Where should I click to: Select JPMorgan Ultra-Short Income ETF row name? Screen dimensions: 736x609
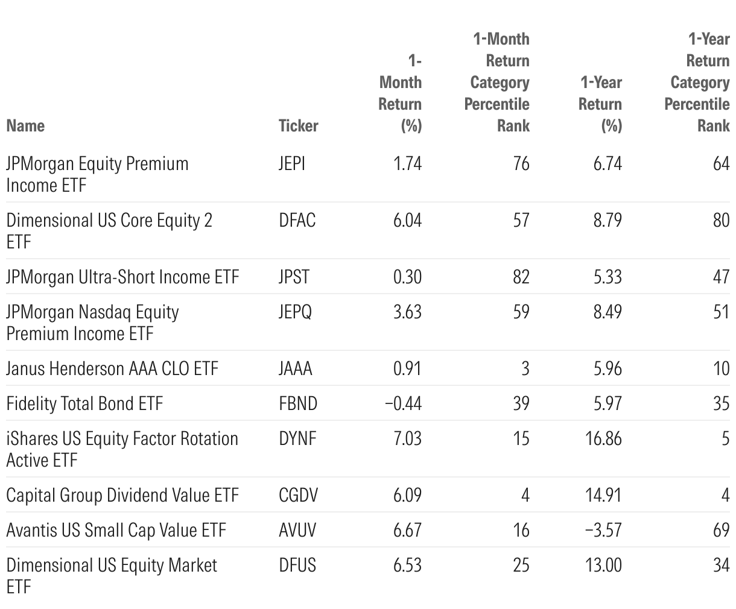tap(122, 277)
